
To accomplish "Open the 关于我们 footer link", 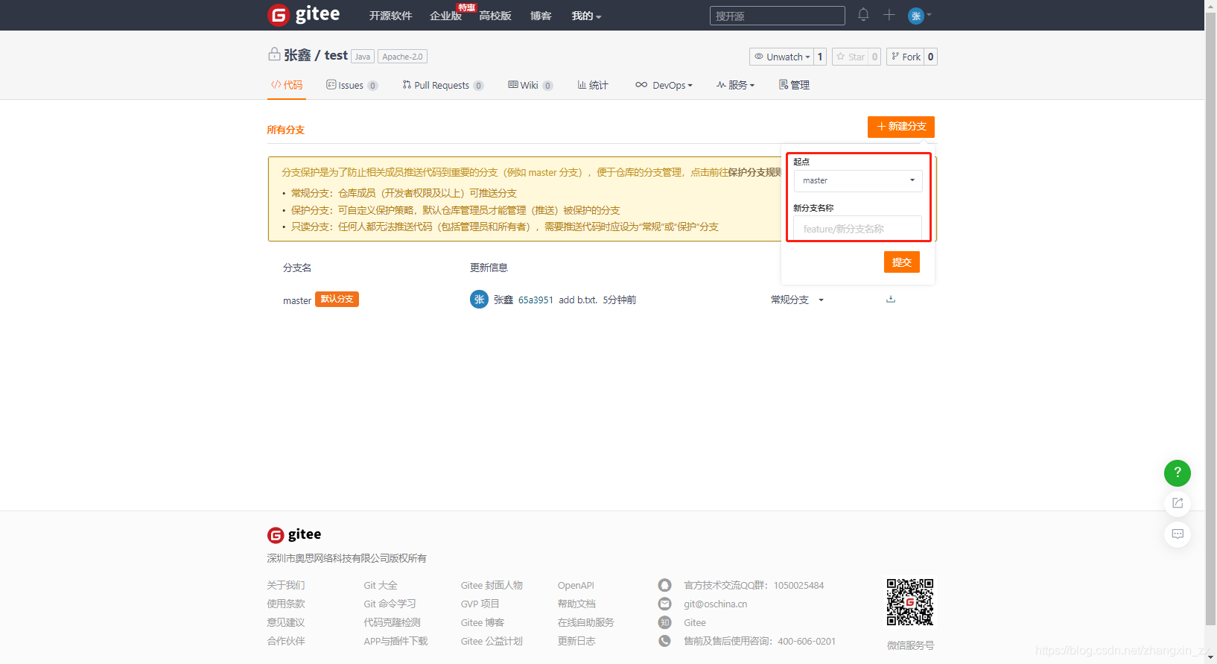I will (x=286, y=585).
